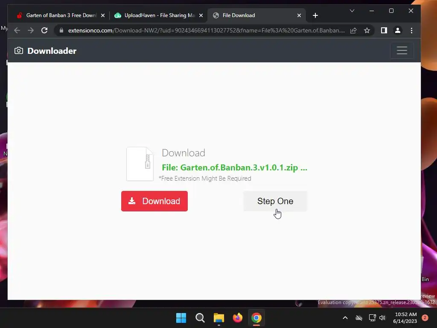
Task: Open a new browser tab
Action: pos(315,15)
